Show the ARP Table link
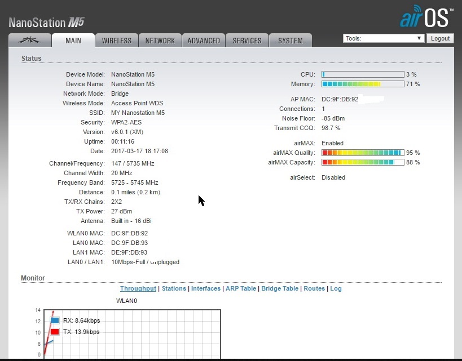 (241, 288)
